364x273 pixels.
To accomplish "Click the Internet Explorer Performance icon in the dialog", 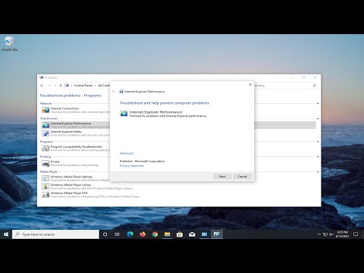I will [124, 114].
